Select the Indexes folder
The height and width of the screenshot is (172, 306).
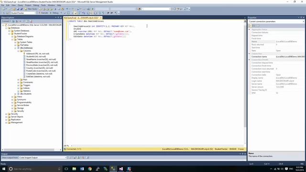point(26,88)
